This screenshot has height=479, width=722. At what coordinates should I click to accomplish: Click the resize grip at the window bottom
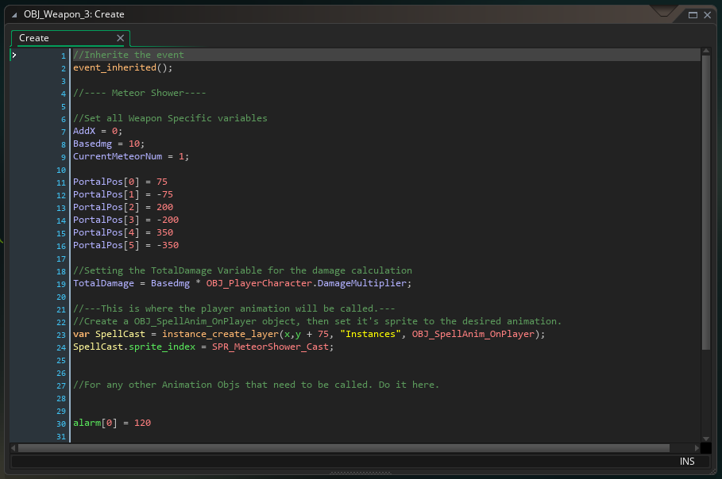pos(360,473)
